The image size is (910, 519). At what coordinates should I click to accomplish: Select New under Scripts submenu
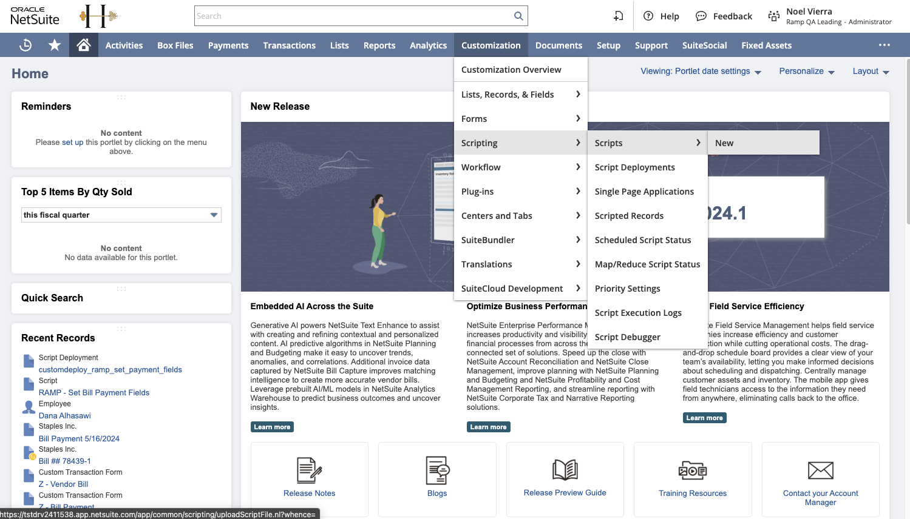(x=764, y=142)
